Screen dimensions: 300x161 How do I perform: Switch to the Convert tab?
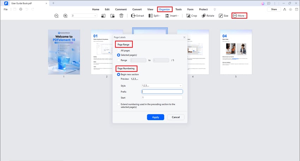pyautogui.click(x=137, y=10)
